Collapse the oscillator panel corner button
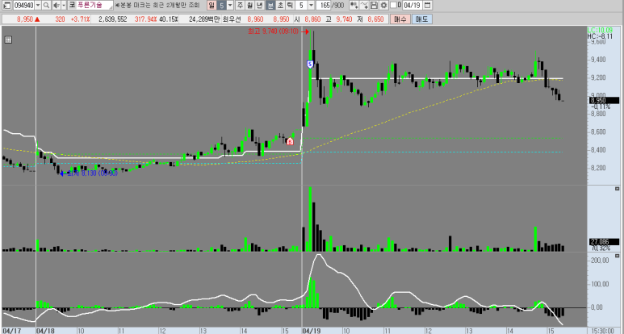Viewport: 624px width, 334px height. point(618,255)
